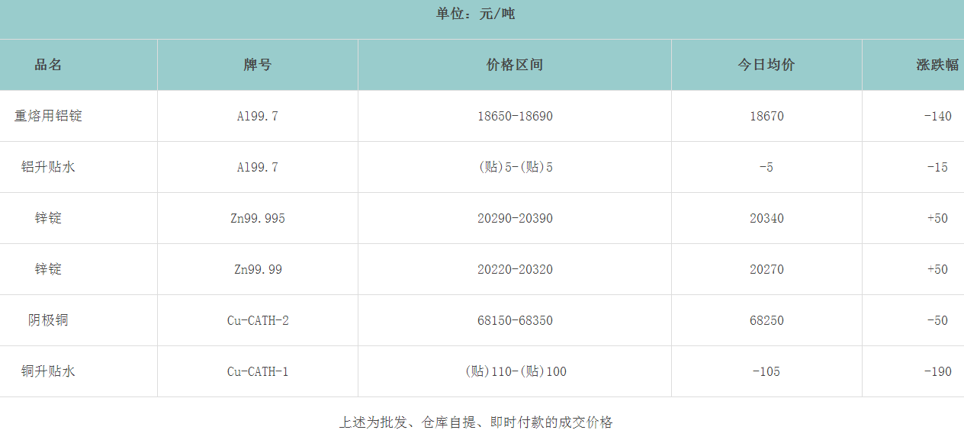The image size is (964, 443).
Task: Select today's average price 20270
Action: 766,269
